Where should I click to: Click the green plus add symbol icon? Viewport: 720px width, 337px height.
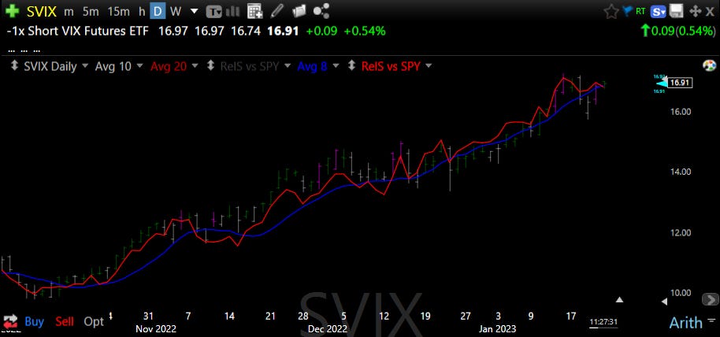[13, 11]
